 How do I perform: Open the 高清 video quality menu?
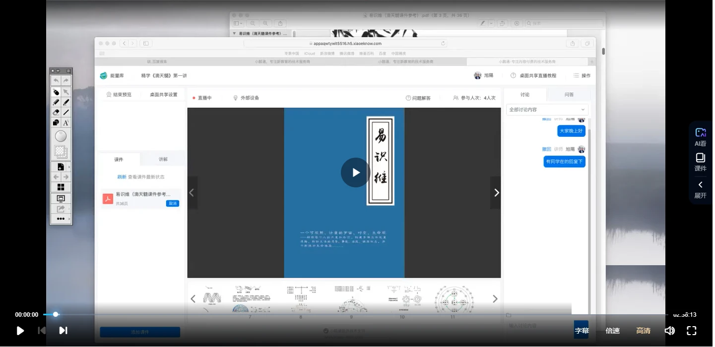(x=644, y=331)
